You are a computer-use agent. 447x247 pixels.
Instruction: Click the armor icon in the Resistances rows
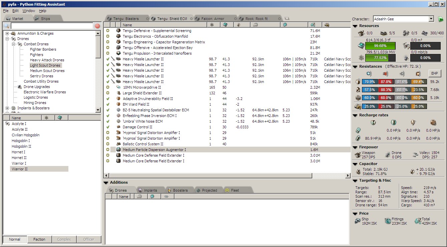click(358, 90)
